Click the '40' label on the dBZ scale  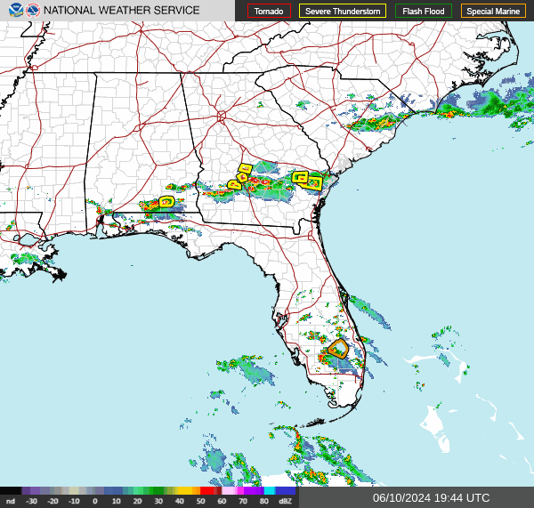[180, 501]
